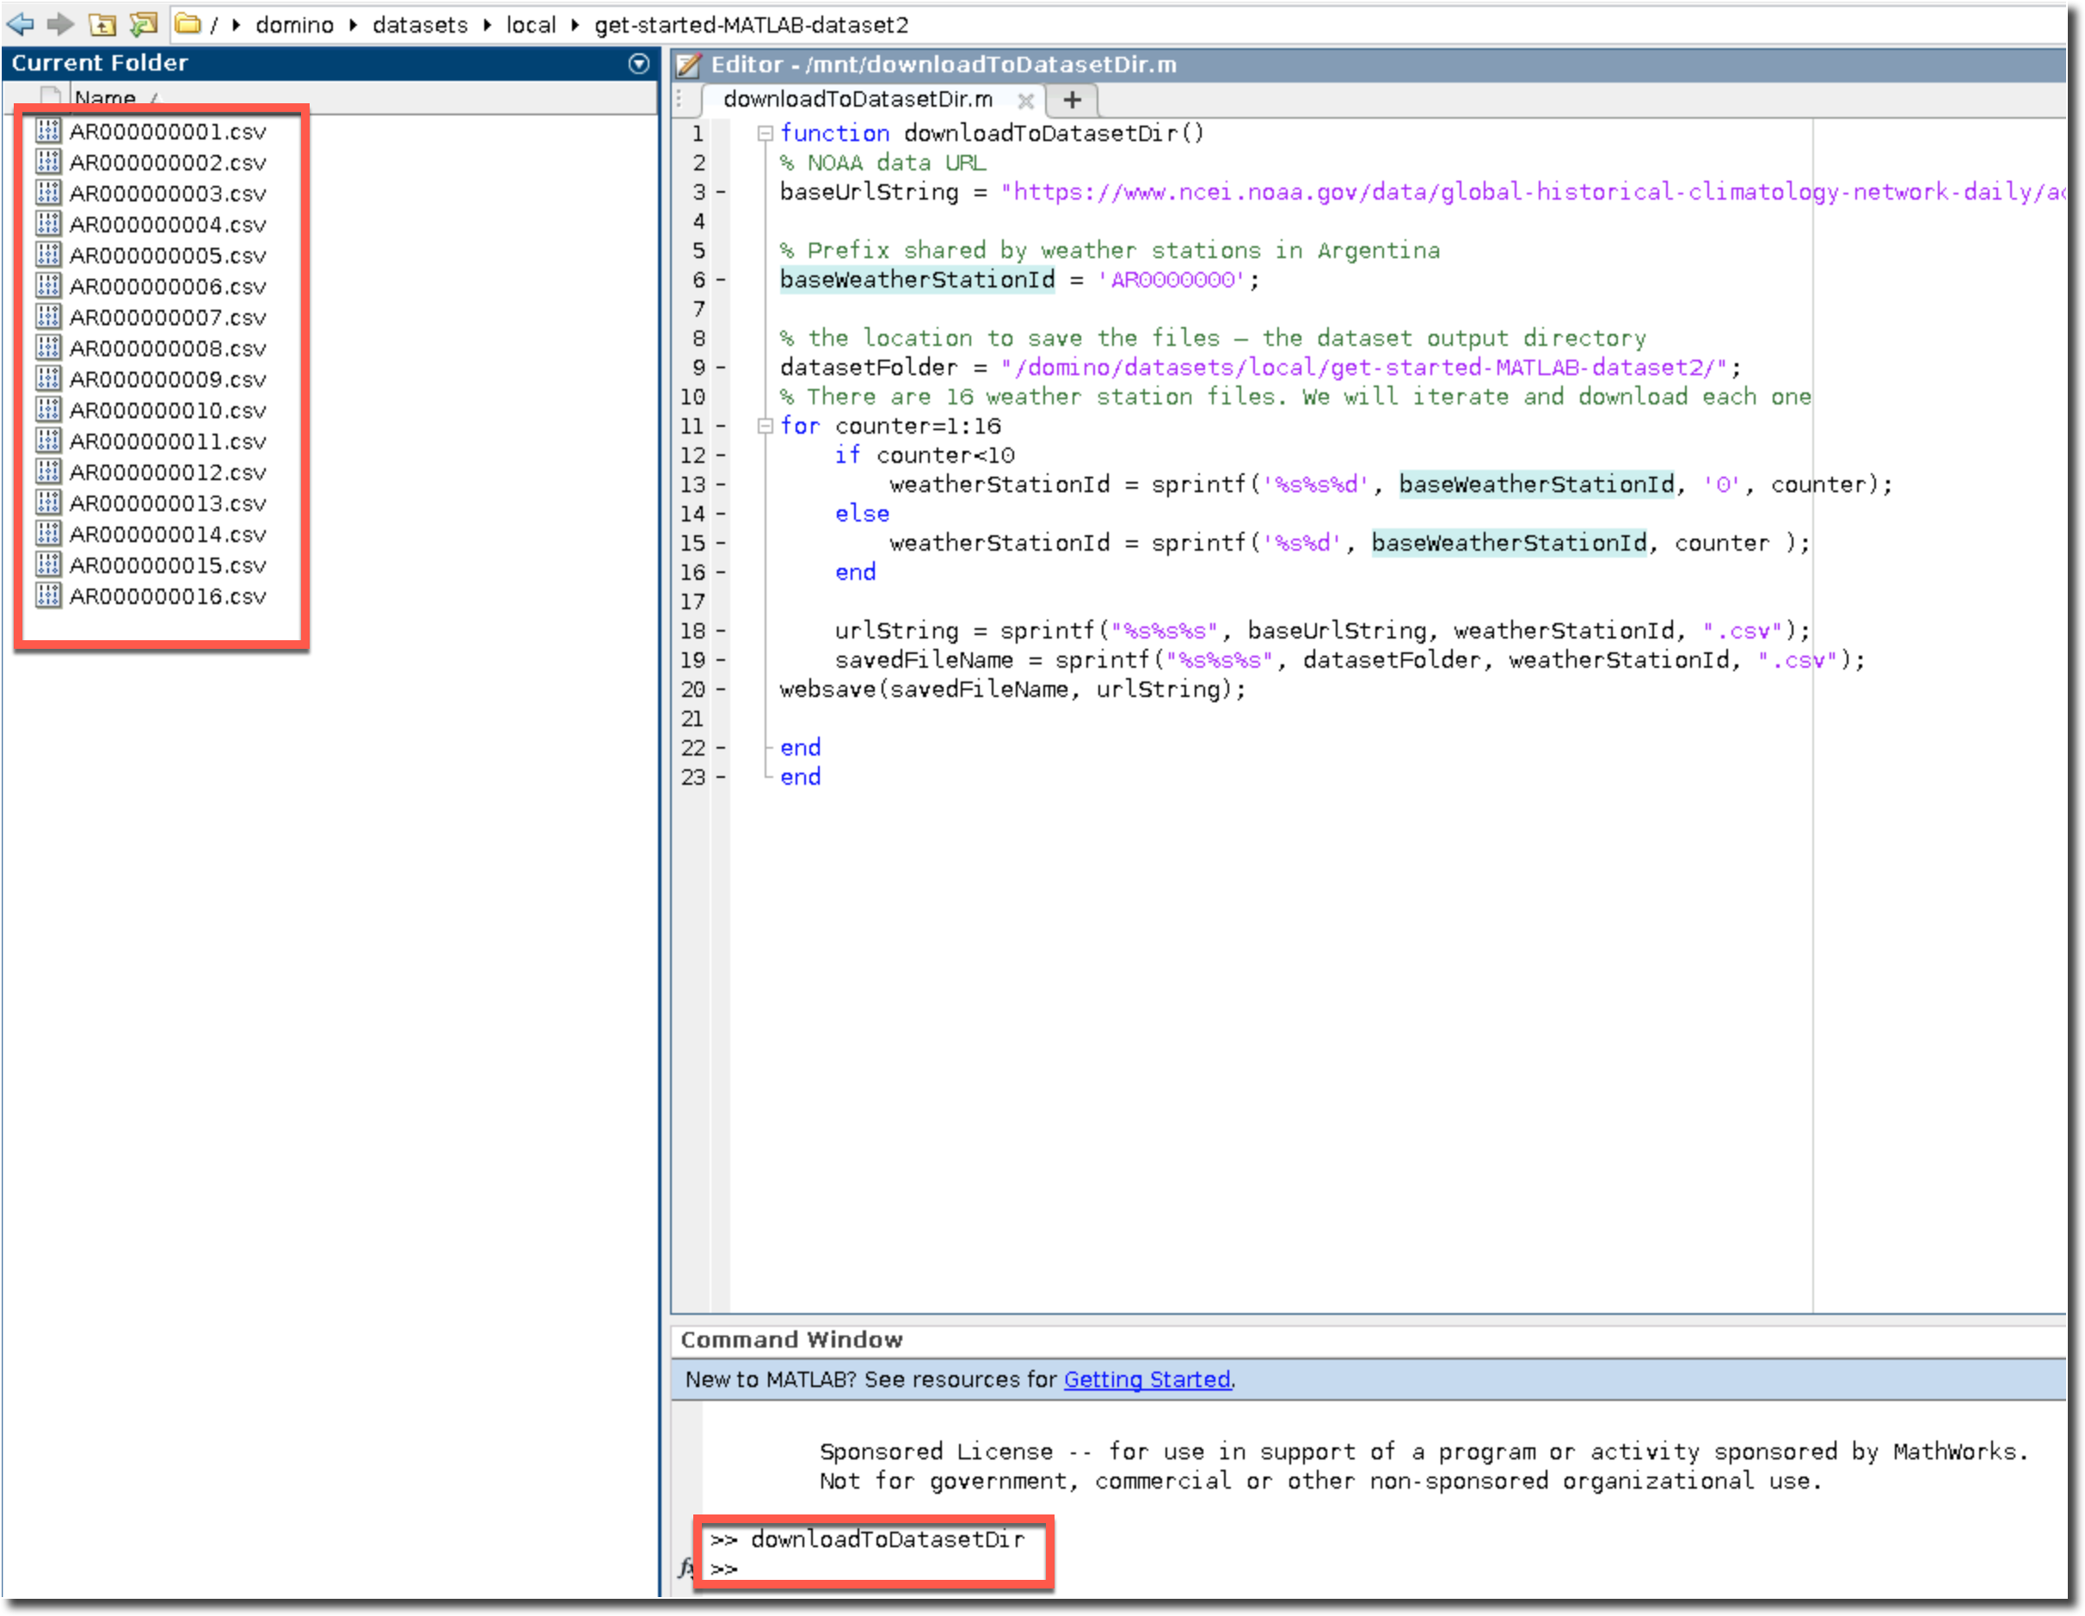This screenshot has height=1616, width=2085.
Task: Select file AR000000008.csv
Action: [167, 348]
